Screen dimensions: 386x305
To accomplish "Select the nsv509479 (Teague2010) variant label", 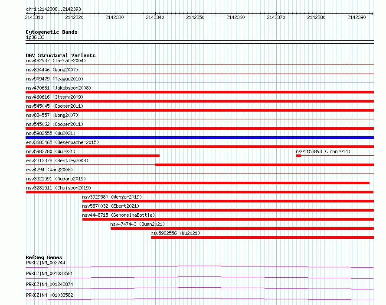I will [55, 79].
